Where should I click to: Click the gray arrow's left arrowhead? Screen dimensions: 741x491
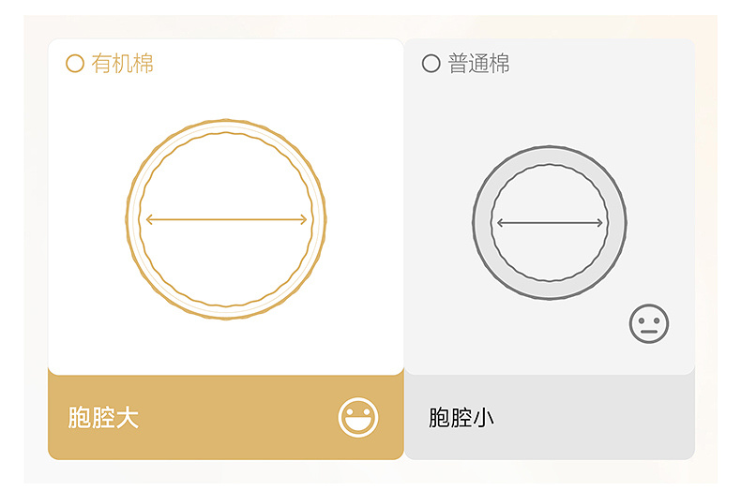[499, 223]
